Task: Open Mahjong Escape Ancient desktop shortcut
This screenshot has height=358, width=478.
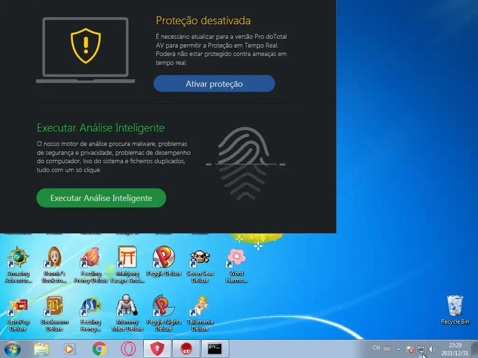Action: pos(127,265)
